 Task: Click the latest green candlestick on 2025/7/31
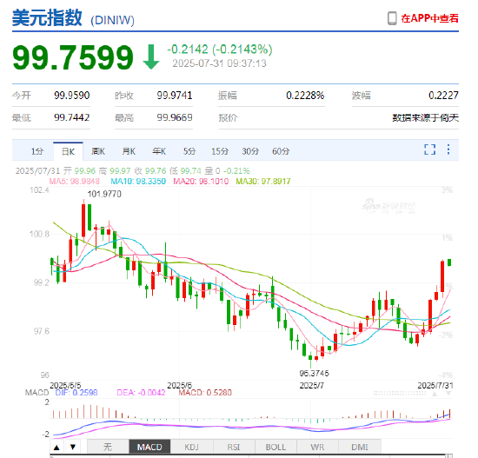click(449, 262)
